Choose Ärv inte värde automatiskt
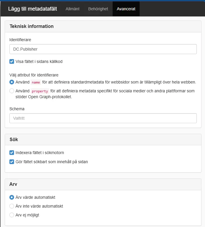 pyautogui.click(x=12, y=206)
